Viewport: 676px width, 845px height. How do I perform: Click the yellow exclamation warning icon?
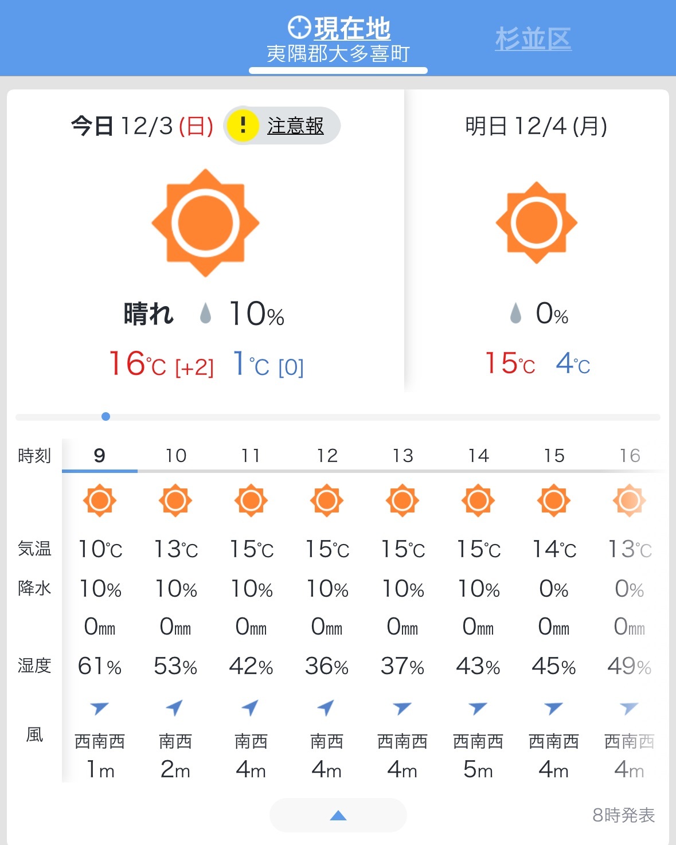(x=243, y=126)
